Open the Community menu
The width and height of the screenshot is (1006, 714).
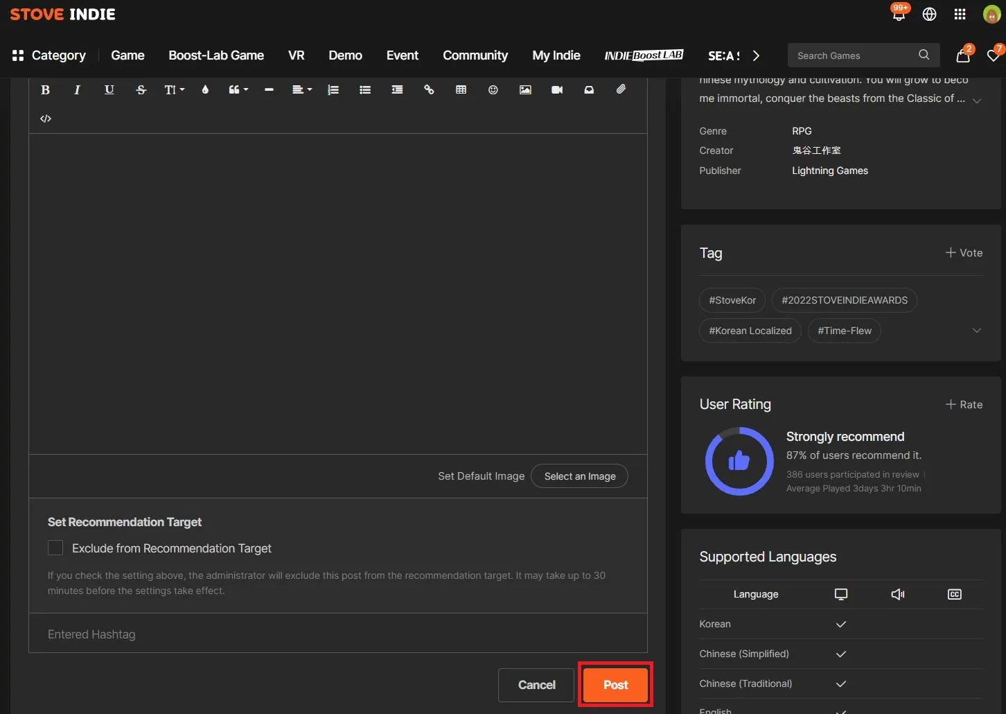(475, 55)
